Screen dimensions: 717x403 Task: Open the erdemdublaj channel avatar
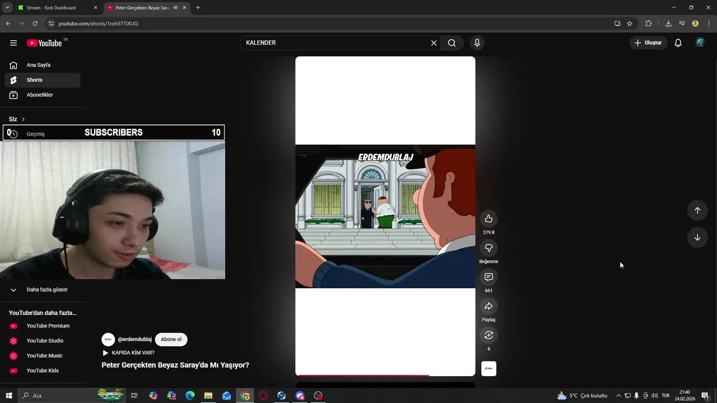[108, 339]
